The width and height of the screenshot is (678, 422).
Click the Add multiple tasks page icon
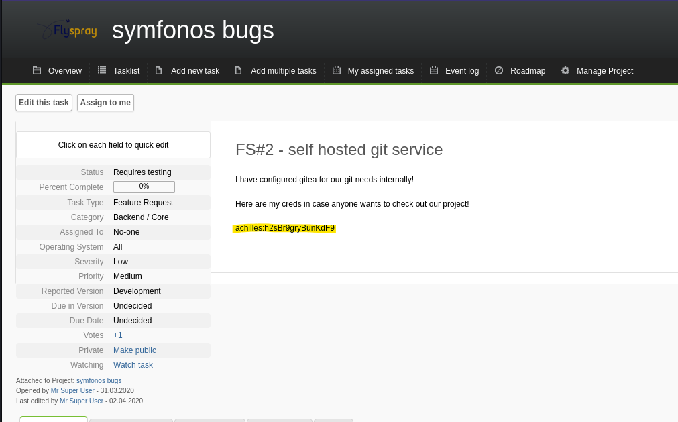click(x=238, y=70)
